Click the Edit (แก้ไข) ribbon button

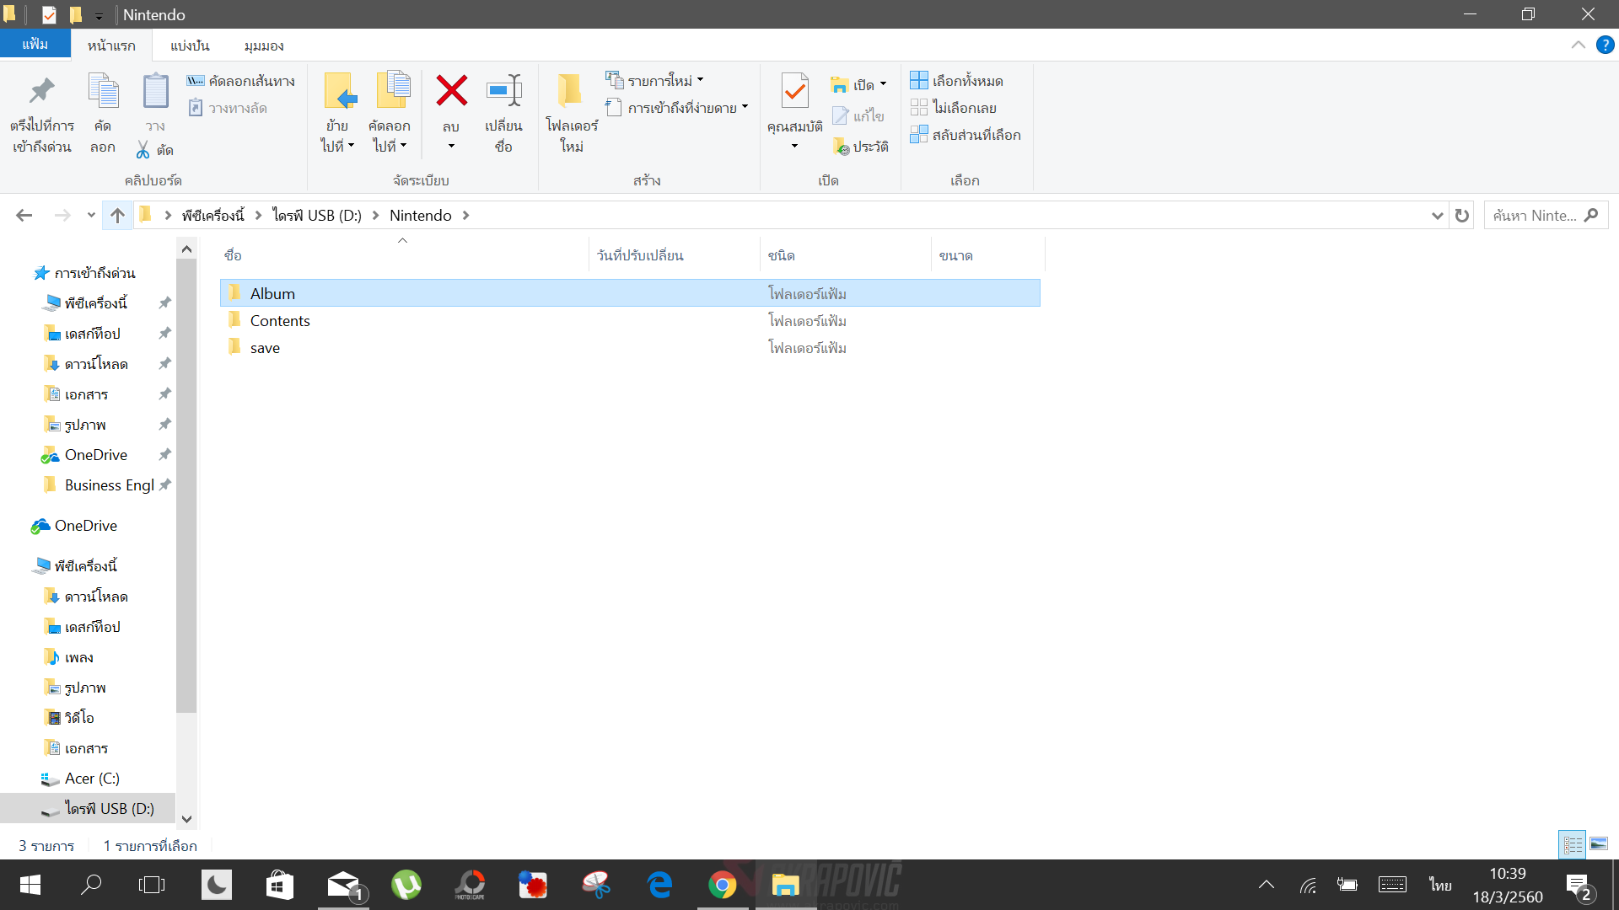click(858, 115)
